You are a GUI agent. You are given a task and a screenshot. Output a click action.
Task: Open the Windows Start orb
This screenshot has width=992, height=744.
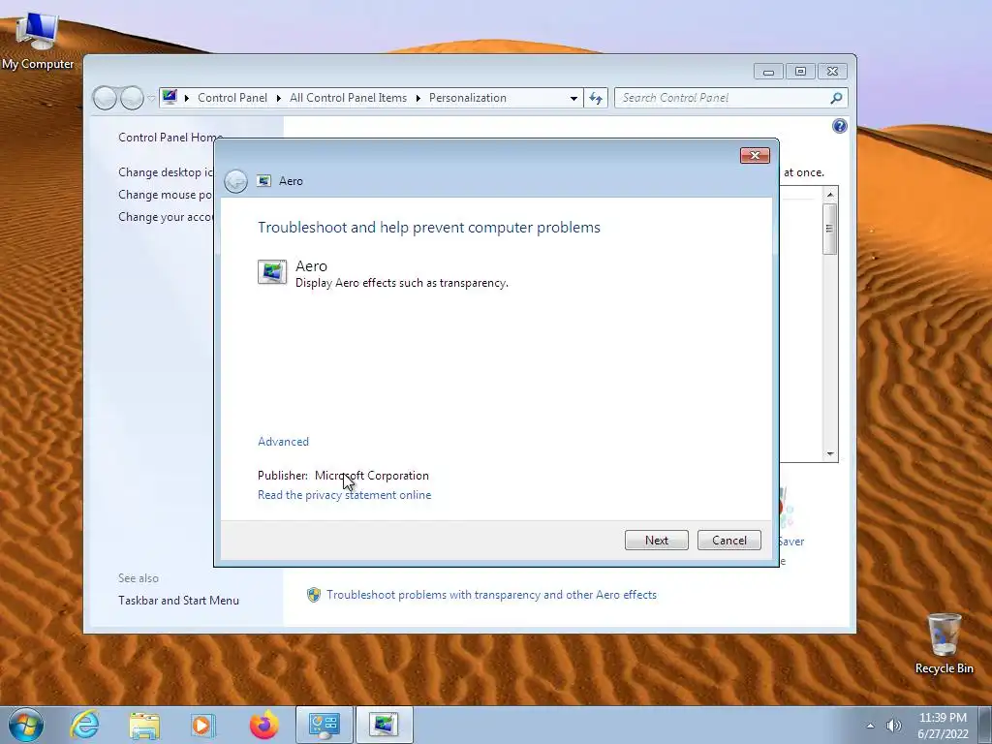(x=26, y=725)
